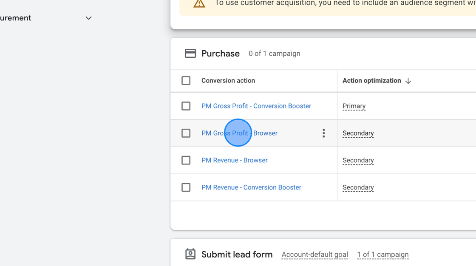The height and width of the screenshot is (266, 476).
Task: Open PM Gross Profit - Conversion Booster link
Action: [256, 106]
